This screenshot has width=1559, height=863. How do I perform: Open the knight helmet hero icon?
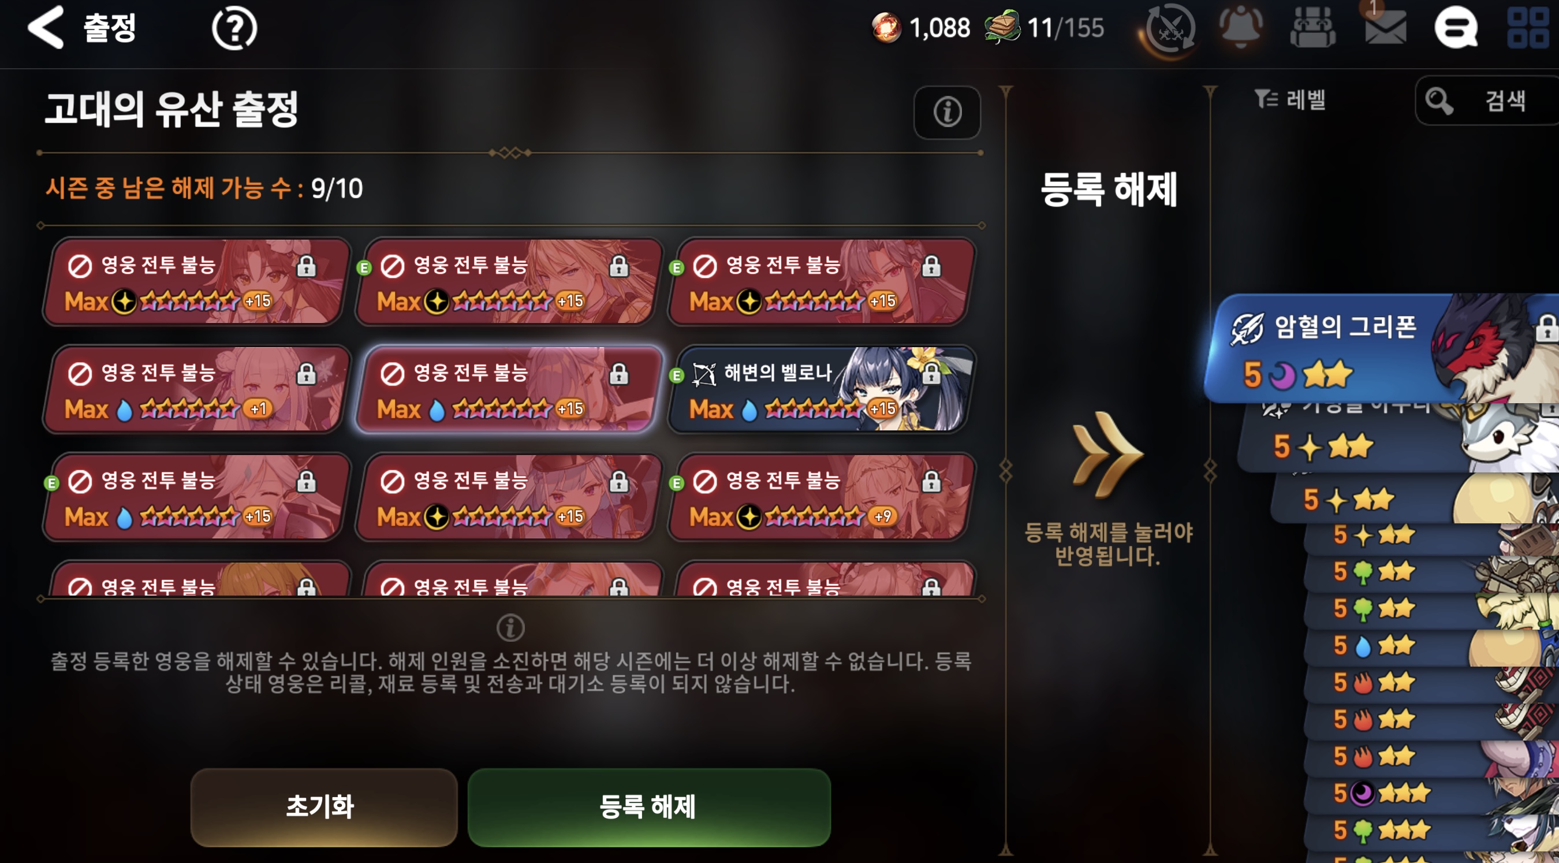click(1312, 27)
